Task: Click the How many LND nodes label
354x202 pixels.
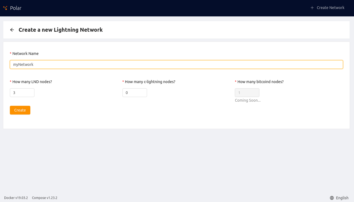Action: point(32,82)
